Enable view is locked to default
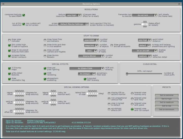183x139 pixels. pyautogui.click(x=109, y=104)
